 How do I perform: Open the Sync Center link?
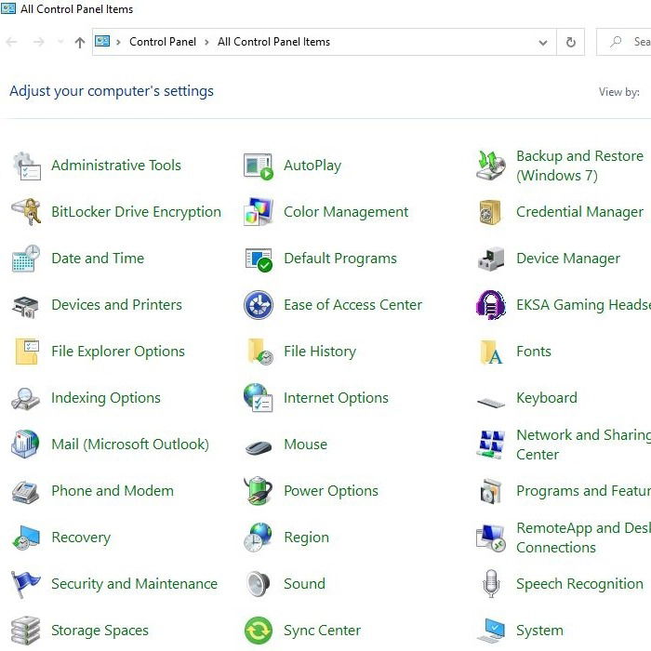(x=322, y=631)
